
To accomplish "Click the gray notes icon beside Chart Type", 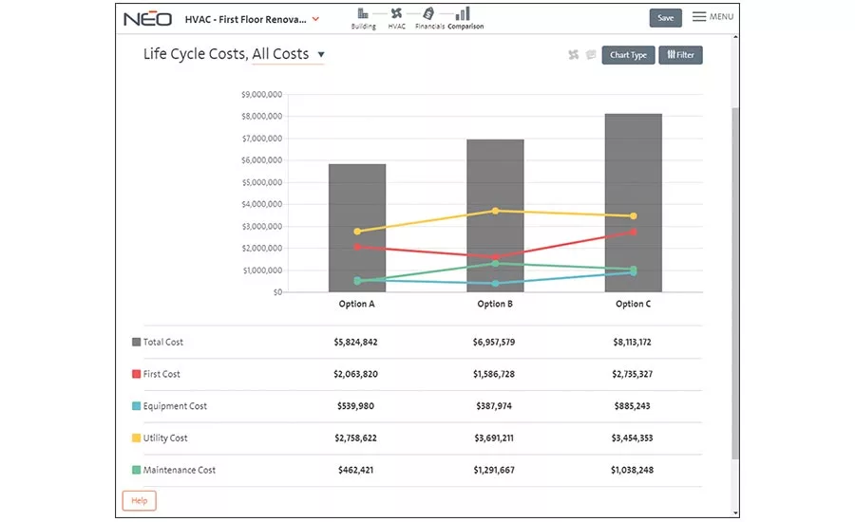I will pos(591,54).
